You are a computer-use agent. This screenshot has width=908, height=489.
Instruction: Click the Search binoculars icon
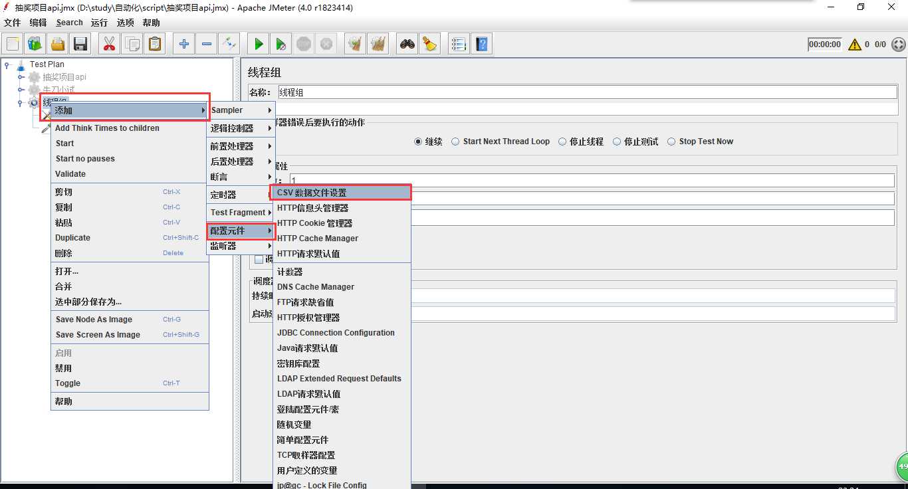coord(407,45)
